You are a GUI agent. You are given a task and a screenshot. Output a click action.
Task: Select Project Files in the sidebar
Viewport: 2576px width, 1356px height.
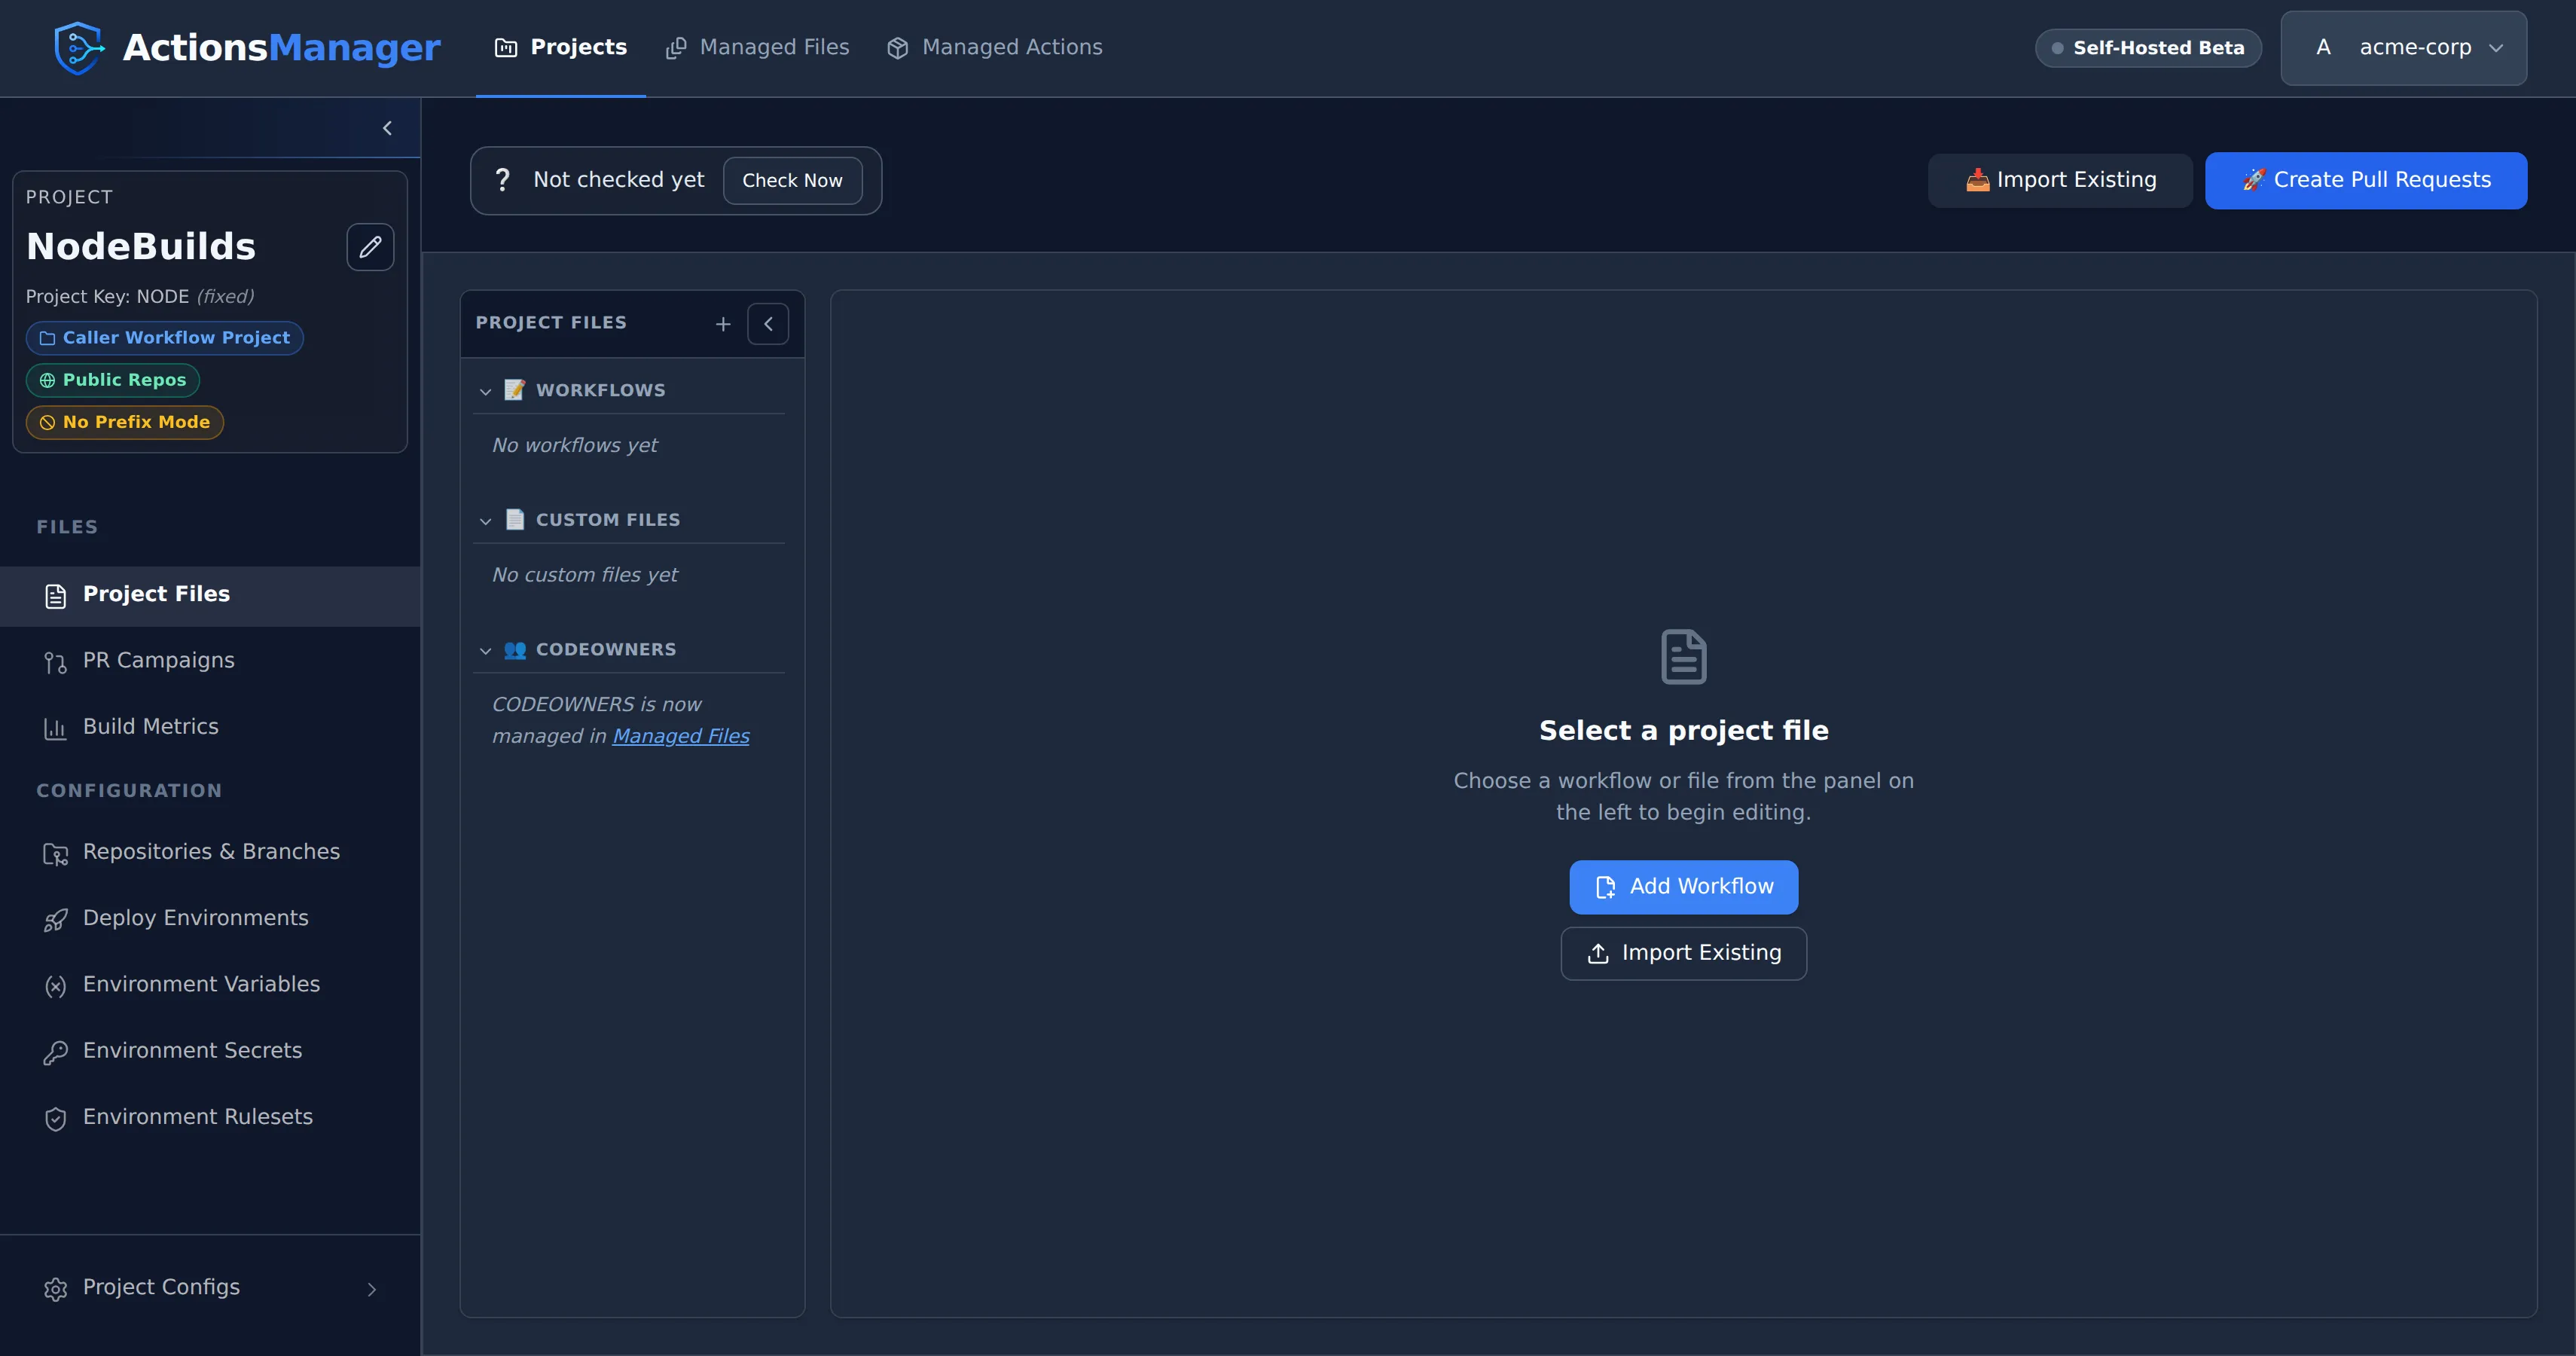click(x=210, y=595)
